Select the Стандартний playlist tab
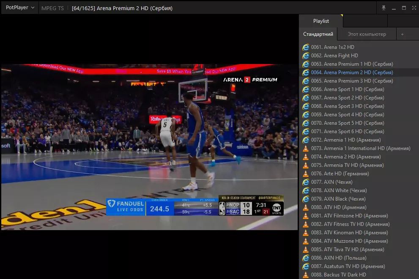Screen dimensions: 419x279 pyautogui.click(x=318, y=34)
